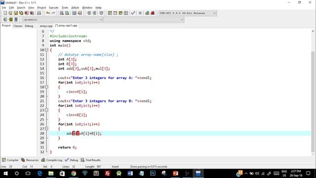Show hidden system tray icons chevron
This screenshot has height=178, width=316.
(246, 174)
